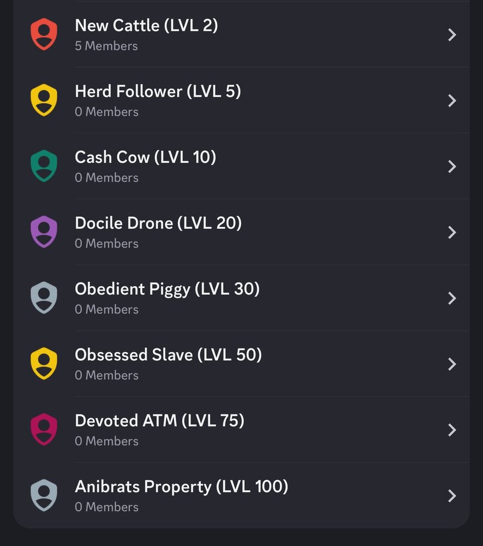
Task: Open New Cattle role via its chevron arrow
Action: 452,35
